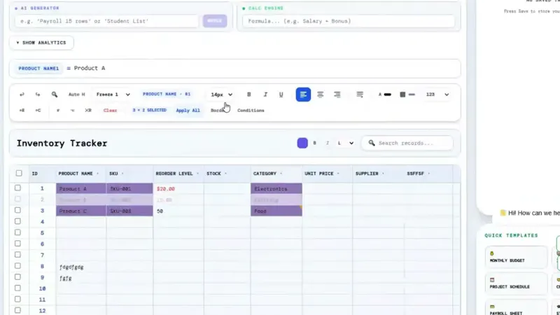The image size is (560, 315).
Task: Toggle italic for the Inventory Tracker title
Action: pyautogui.click(x=328, y=143)
